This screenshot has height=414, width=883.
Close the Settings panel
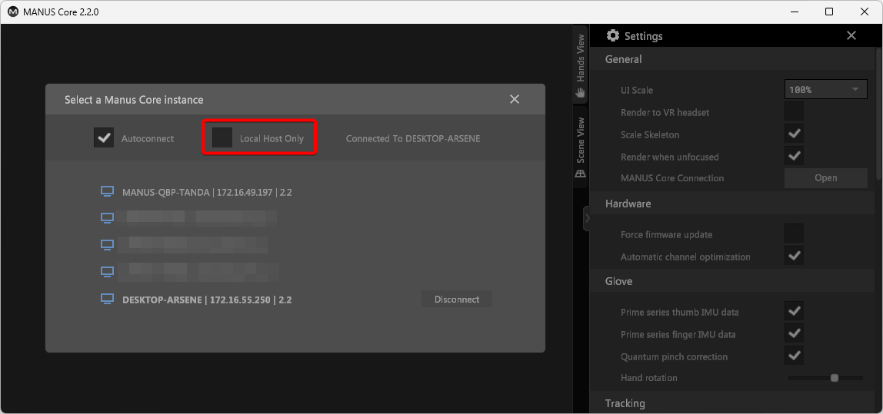[851, 36]
